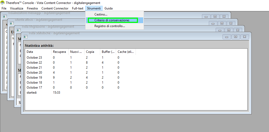Open Registro di controllo... entry
The width and height of the screenshot is (269, 132).
pyautogui.click(x=114, y=26)
